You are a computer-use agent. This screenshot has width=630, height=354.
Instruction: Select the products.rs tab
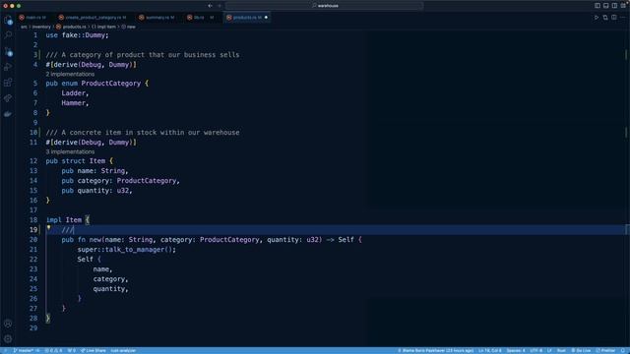click(x=247, y=18)
